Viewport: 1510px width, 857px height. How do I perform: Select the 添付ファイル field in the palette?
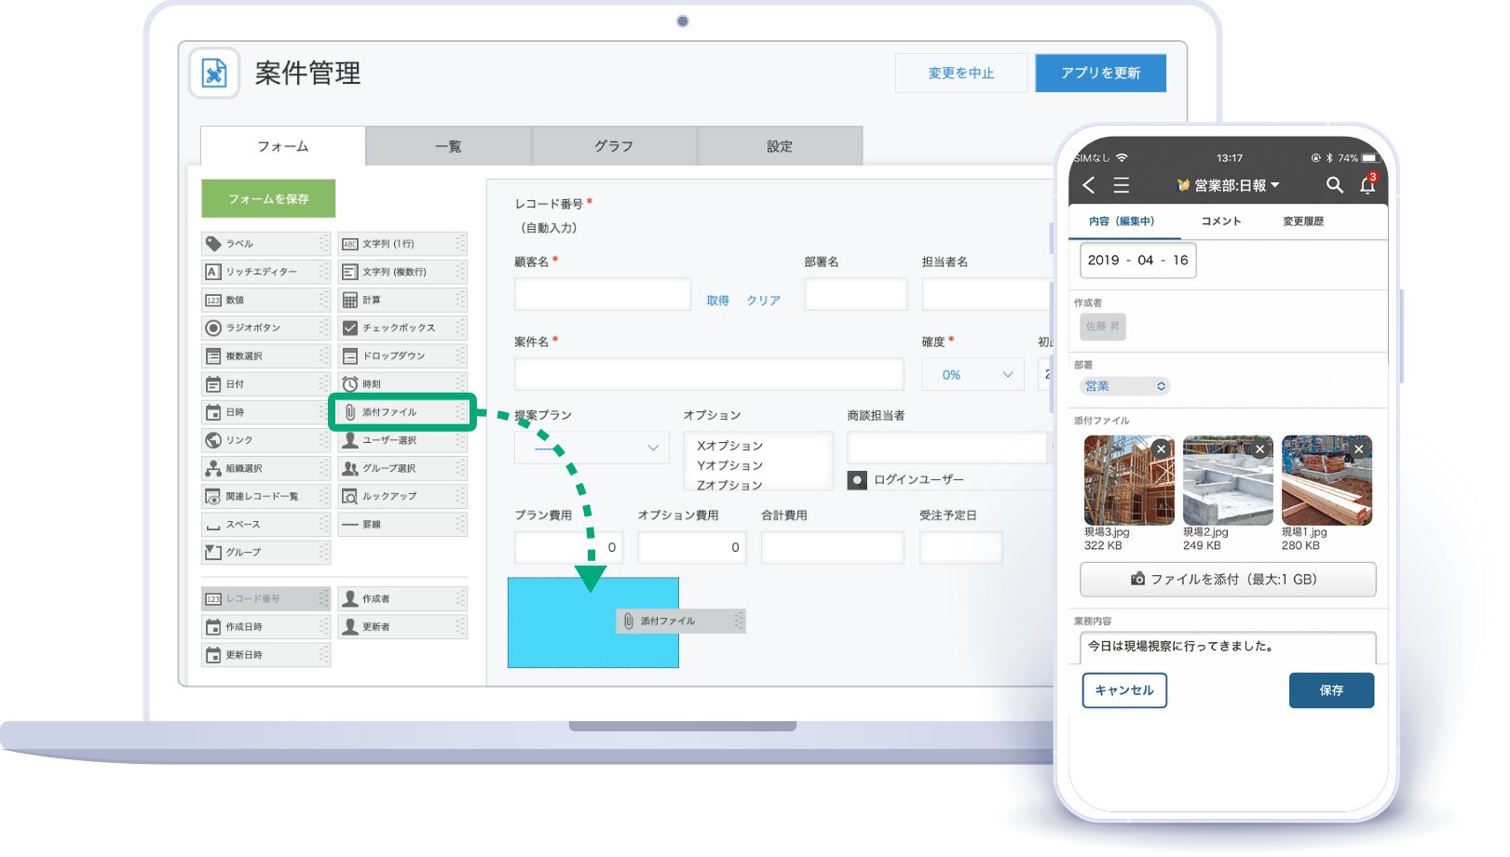[x=401, y=412]
